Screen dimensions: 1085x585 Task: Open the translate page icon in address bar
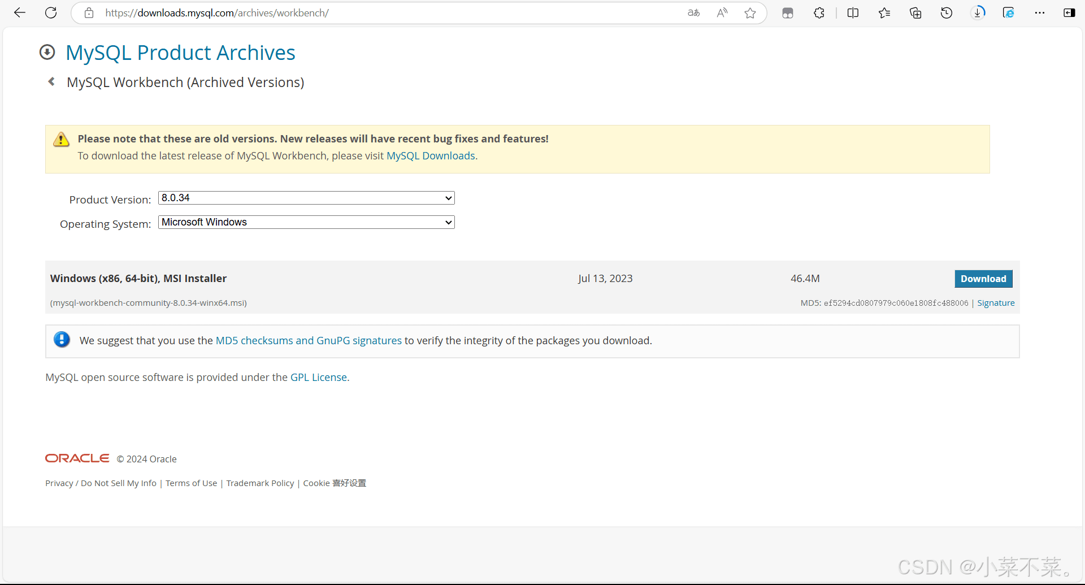click(693, 12)
